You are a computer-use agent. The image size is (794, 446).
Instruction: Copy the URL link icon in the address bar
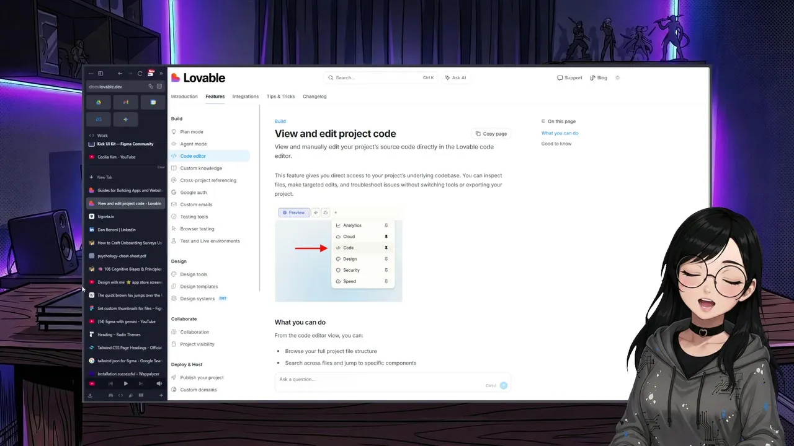(150, 86)
